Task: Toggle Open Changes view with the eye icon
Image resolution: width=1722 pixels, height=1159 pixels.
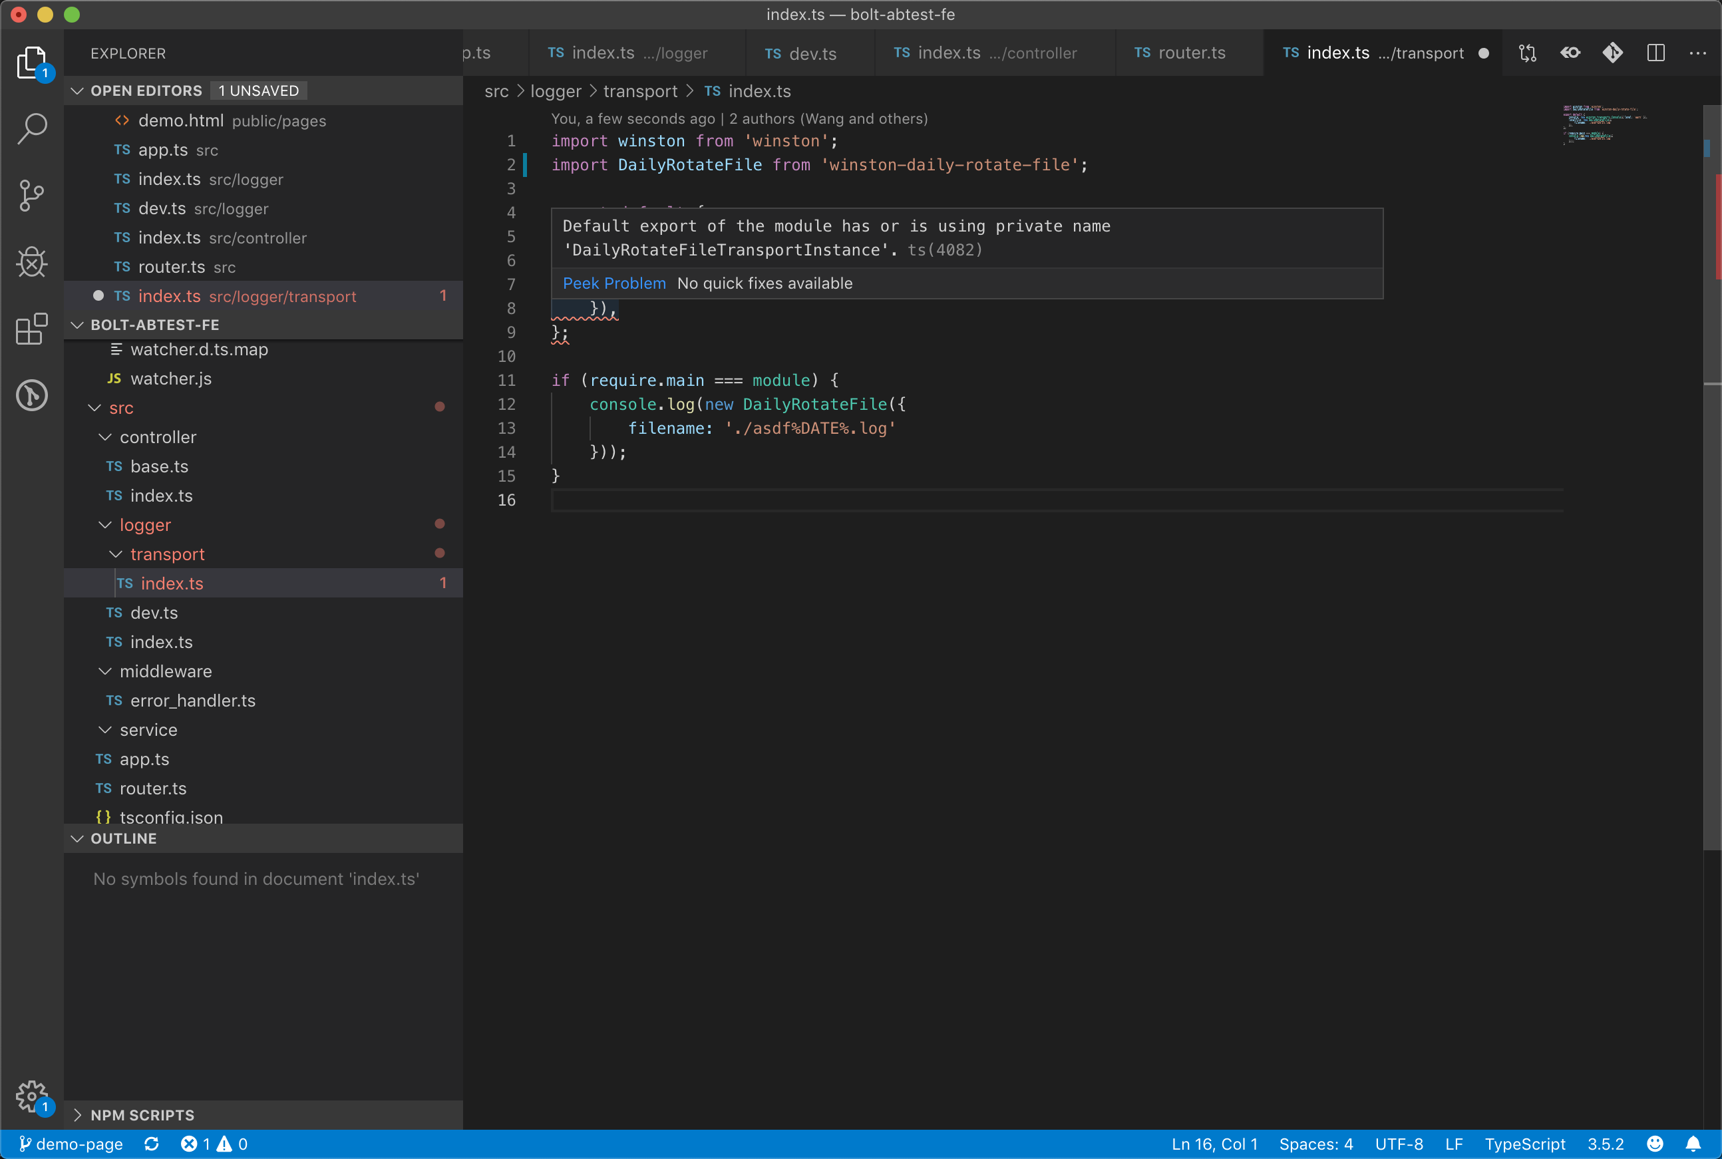Action: tap(1570, 53)
